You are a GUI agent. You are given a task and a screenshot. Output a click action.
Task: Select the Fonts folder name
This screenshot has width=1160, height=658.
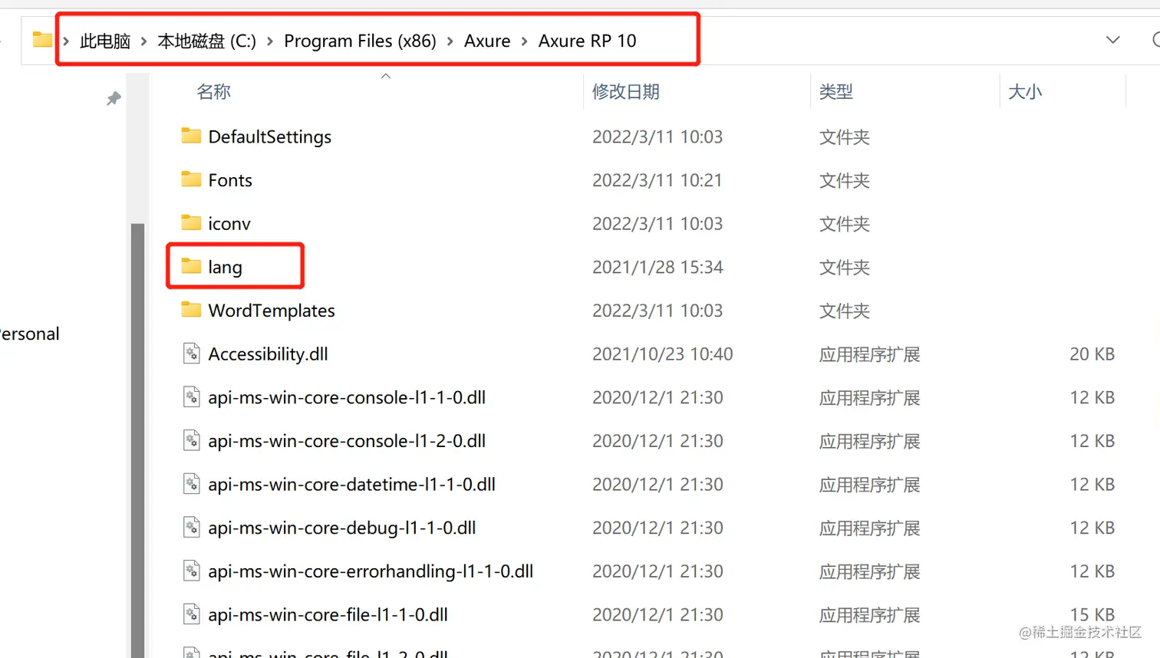[x=230, y=180]
